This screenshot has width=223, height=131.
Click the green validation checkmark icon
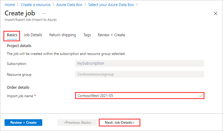point(201,96)
